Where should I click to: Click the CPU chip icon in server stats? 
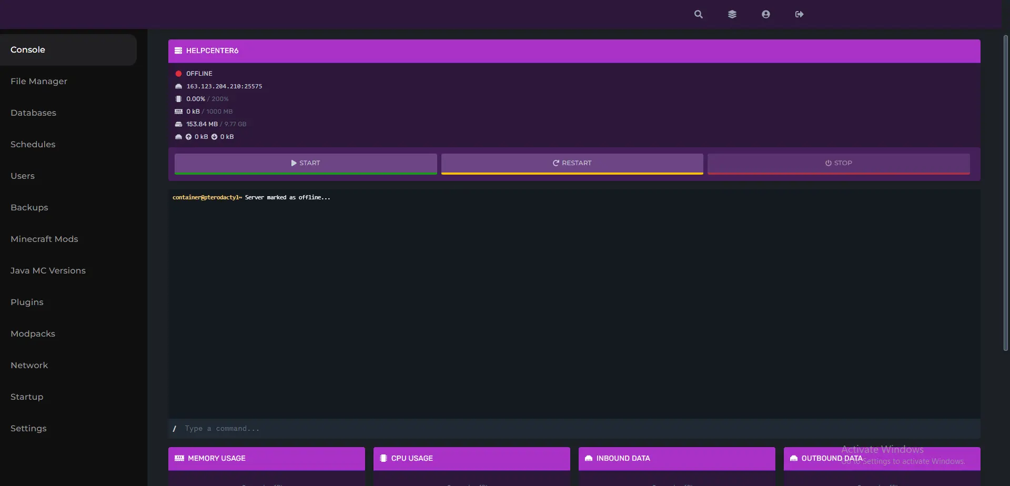coord(179,98)
